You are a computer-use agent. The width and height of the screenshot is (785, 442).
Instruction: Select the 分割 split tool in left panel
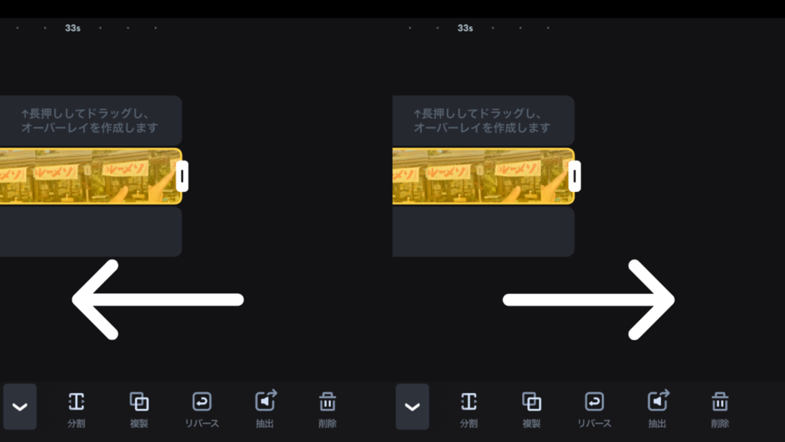(x=76, y=410)
